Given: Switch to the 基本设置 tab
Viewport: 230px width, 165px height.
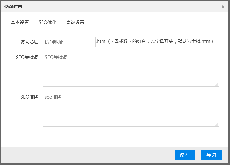Looking at the screenshot, I should (20, 22).
